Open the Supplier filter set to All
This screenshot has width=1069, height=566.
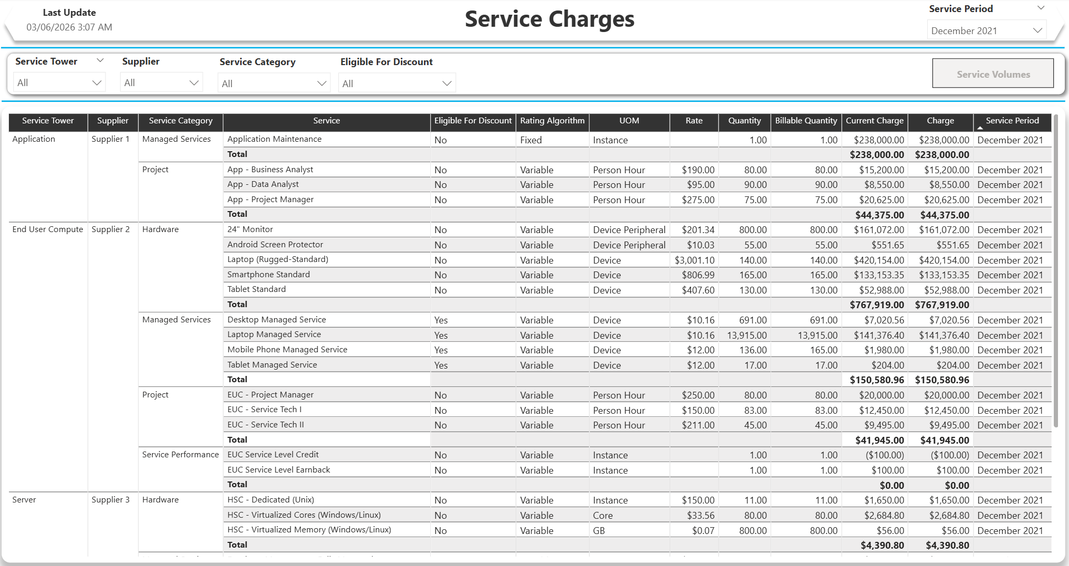point(161,82)
